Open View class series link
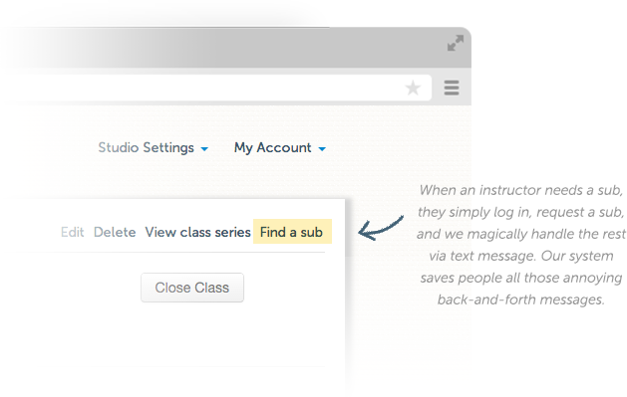Screen dimensions: 627x397 coord(198,232)
